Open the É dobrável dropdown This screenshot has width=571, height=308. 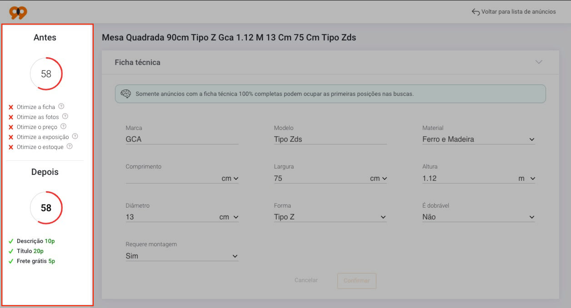(479, 217)
